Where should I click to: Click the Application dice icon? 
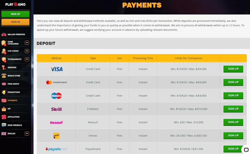coord(4,117)
